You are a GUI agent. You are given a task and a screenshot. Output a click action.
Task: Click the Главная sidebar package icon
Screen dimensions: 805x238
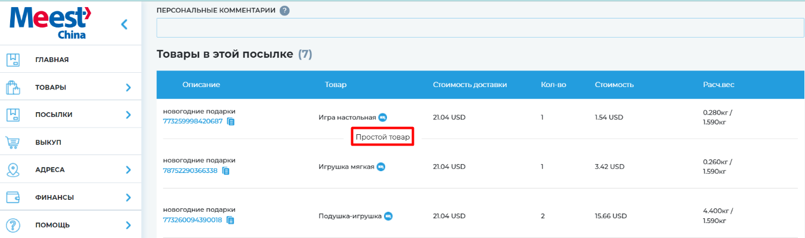click(x=13, y=60)
